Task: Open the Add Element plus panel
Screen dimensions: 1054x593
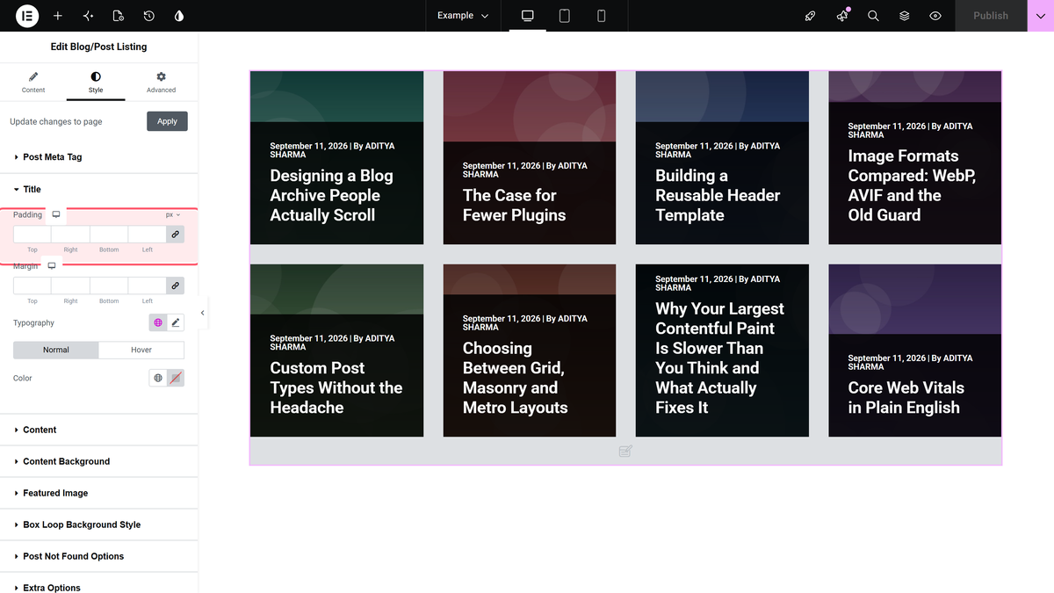Action: (58, 16)
